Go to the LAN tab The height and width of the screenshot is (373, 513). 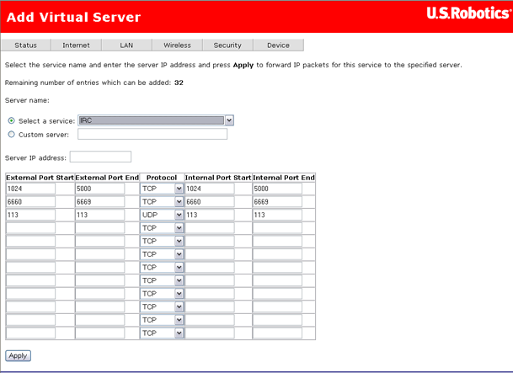[x=126, y=45]
